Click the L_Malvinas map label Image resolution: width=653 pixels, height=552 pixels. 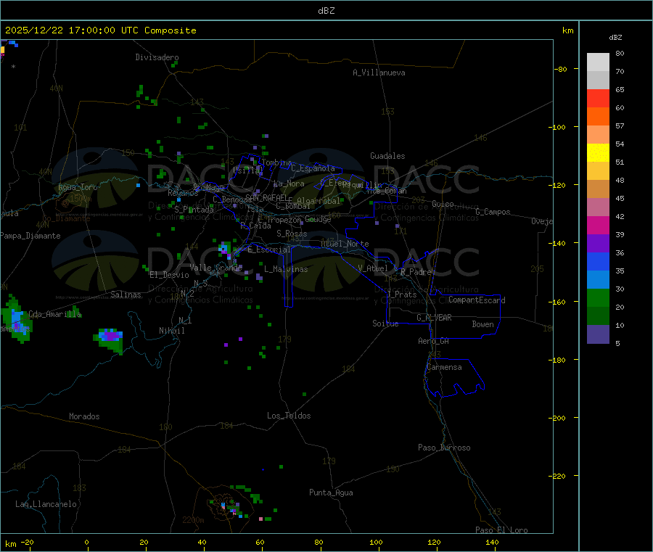coord(286,269)
